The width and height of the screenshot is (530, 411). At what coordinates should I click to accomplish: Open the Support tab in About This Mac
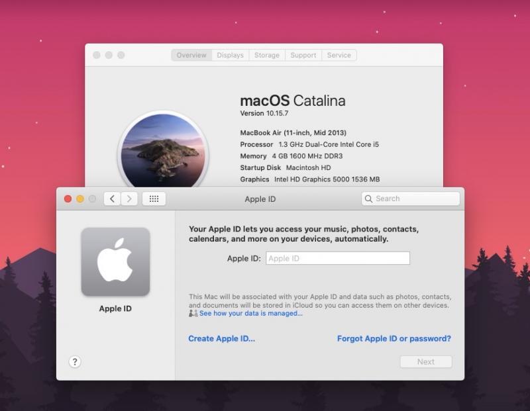click(x=303, y=55)
